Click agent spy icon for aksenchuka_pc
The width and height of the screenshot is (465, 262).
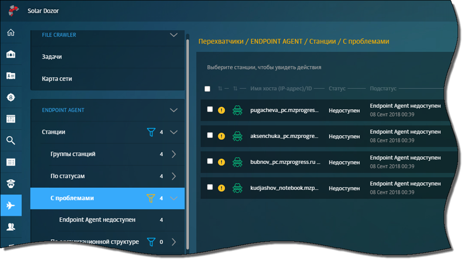(x=237, y=136)
